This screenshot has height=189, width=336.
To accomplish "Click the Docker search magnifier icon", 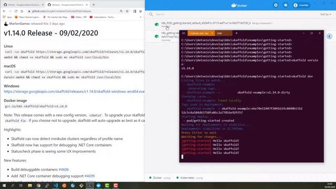I will tap(151, 14).
